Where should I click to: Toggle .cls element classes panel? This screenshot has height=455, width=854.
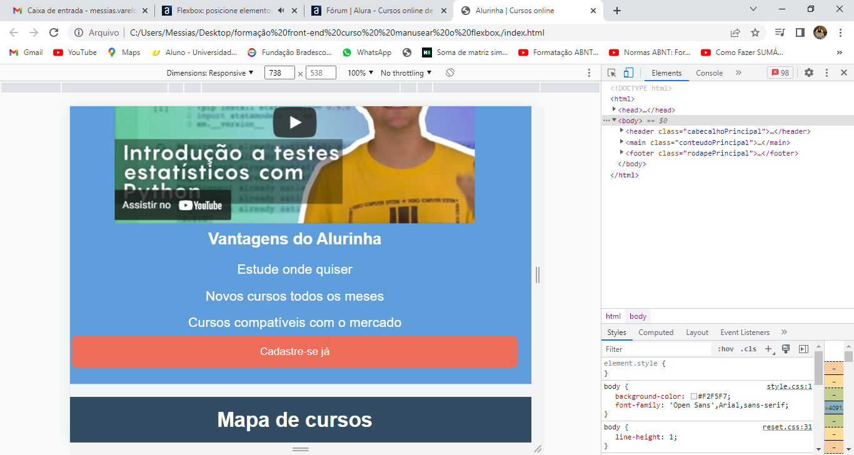(x=748, y=349)
